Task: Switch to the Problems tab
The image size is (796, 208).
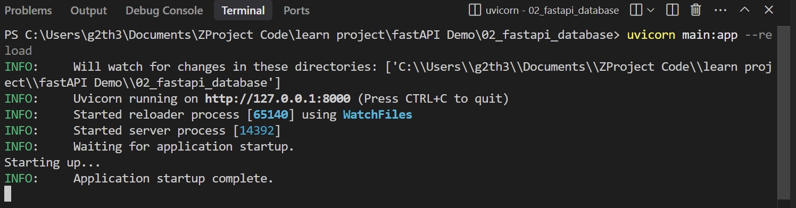Action: click(x=28, y=11)
